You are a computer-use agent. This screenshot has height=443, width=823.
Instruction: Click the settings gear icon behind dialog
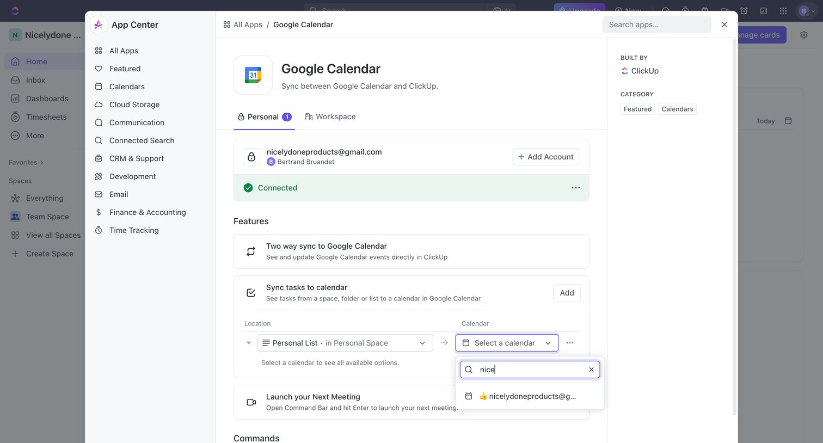804,35
